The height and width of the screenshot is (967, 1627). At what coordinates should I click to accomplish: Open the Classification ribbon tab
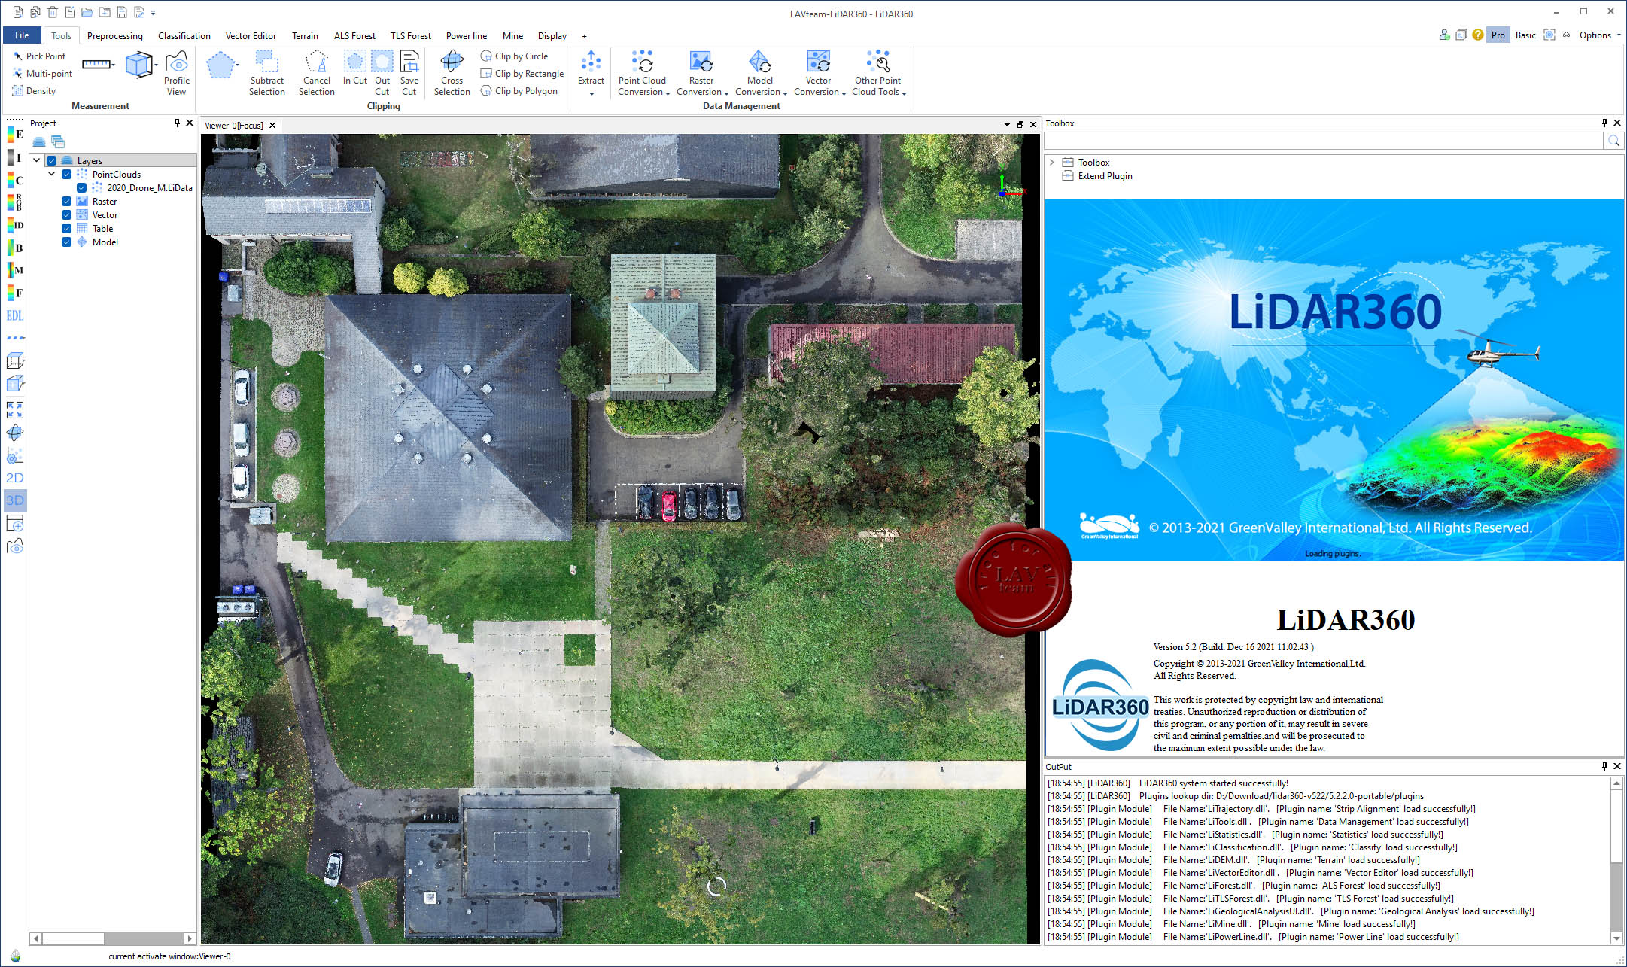[x=184, y=36]
